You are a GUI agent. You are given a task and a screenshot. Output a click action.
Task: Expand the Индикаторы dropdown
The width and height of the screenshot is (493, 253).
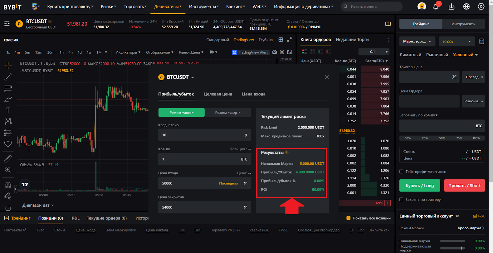click(128, 52)
